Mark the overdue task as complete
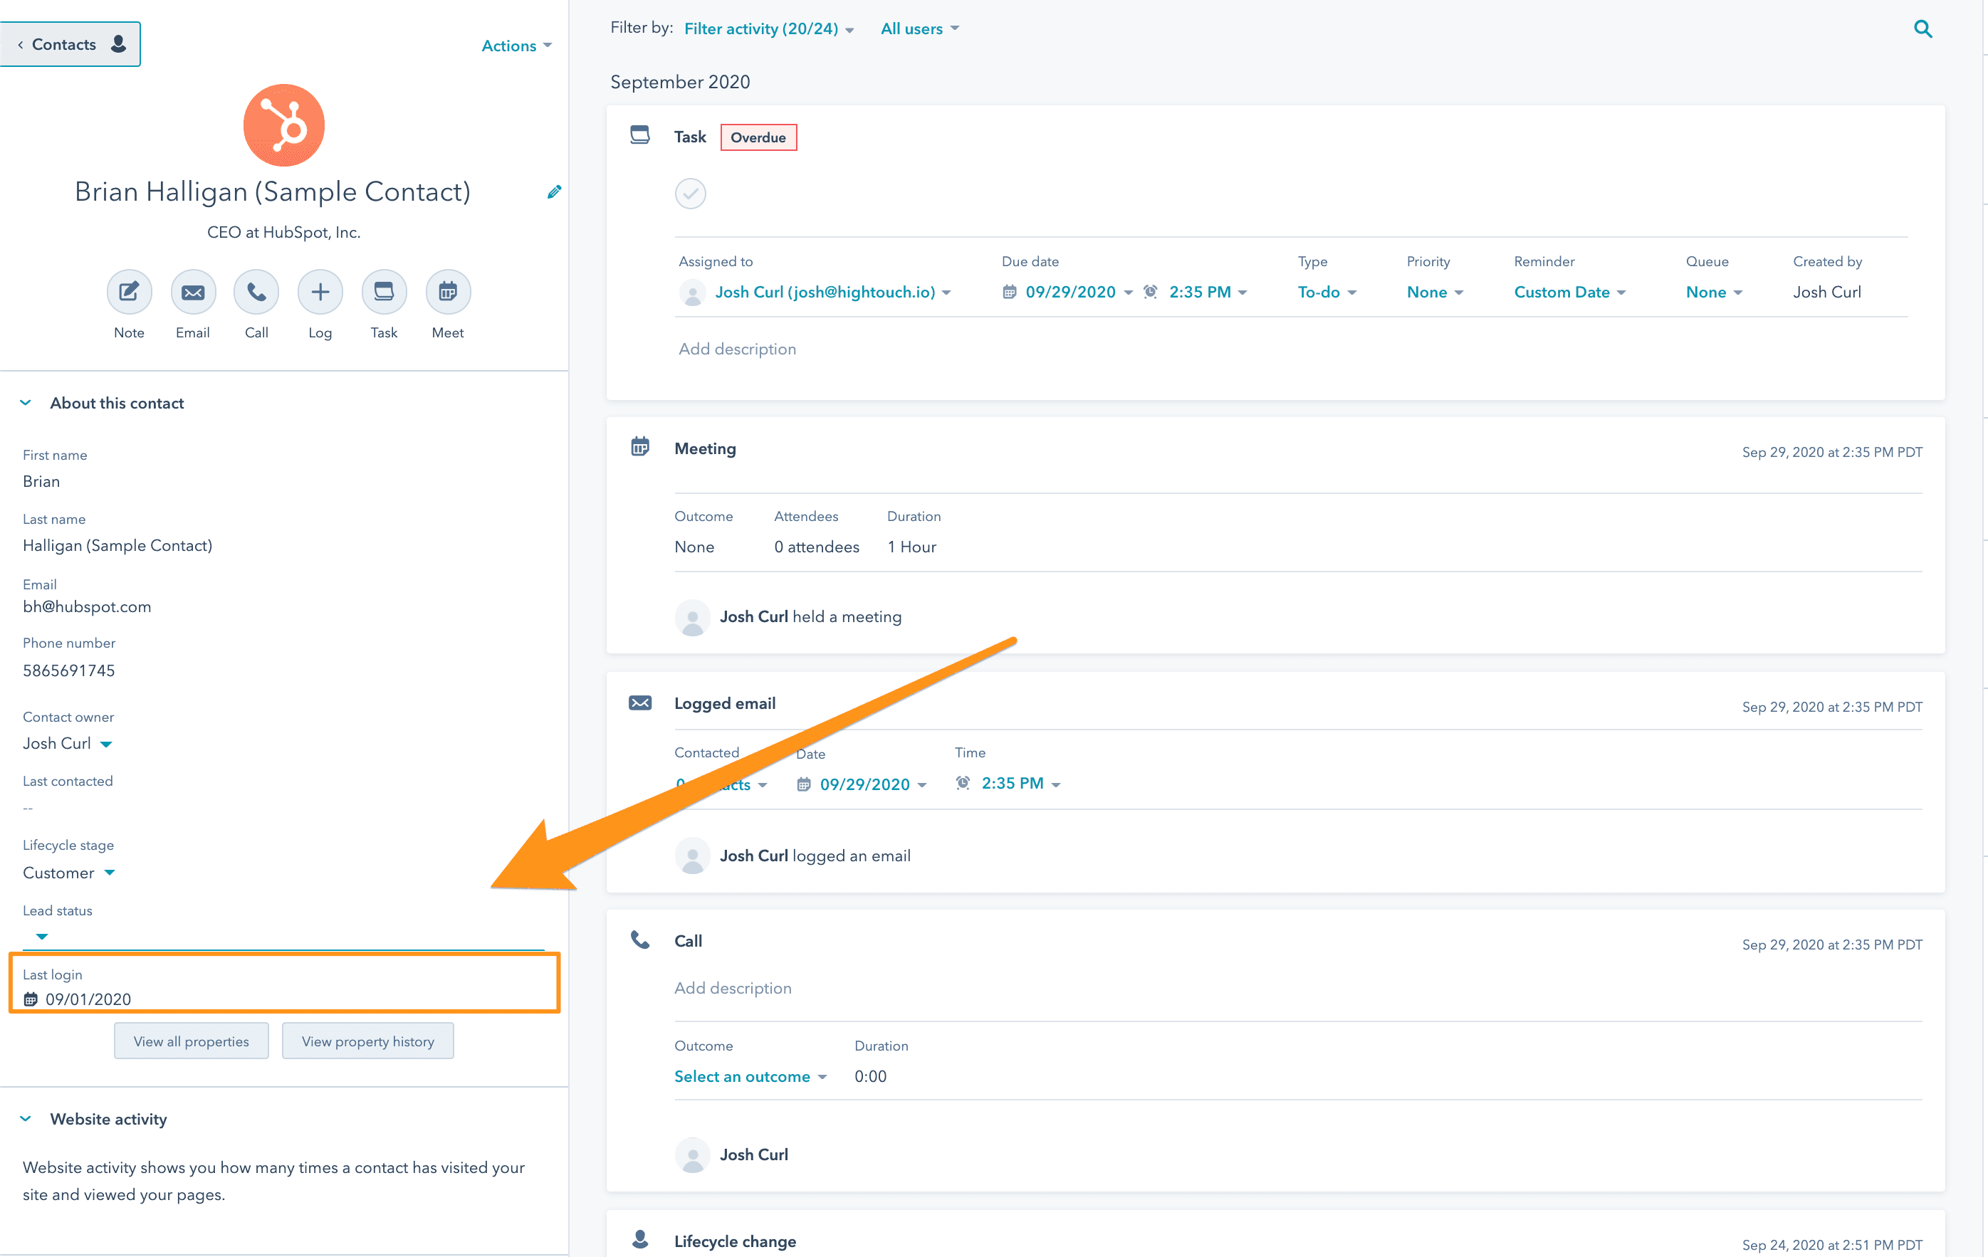Image resolution: width=1988 pixels, height=1257 pixels. point(690,193)
